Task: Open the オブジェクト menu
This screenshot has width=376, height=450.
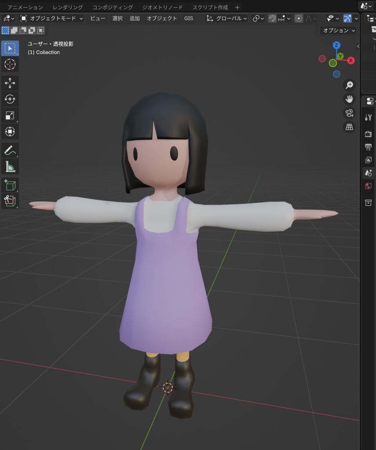Action: [162, 18]
